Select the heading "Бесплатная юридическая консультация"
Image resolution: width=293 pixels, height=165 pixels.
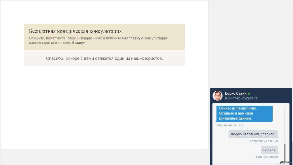pyautogui.click(x=75, y=31)
